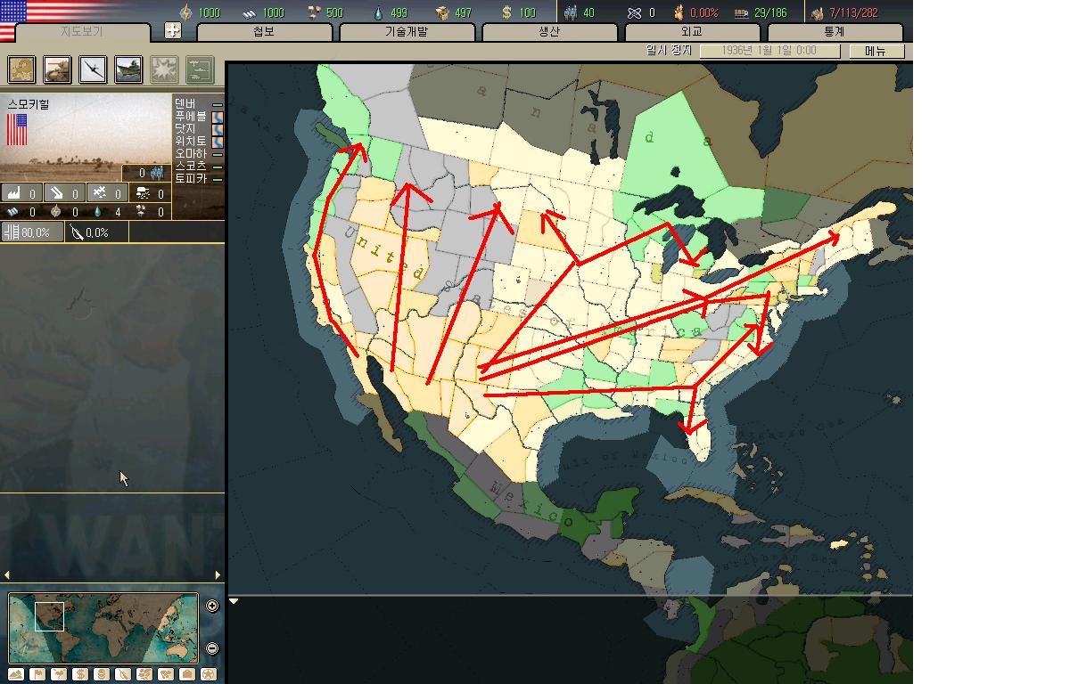
Task: Open the 첩보 tab
Action: [x=264, y=32]
